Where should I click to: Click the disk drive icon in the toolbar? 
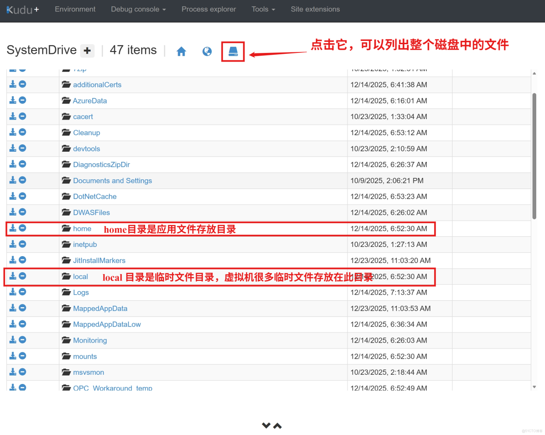[x=232, y=51]
